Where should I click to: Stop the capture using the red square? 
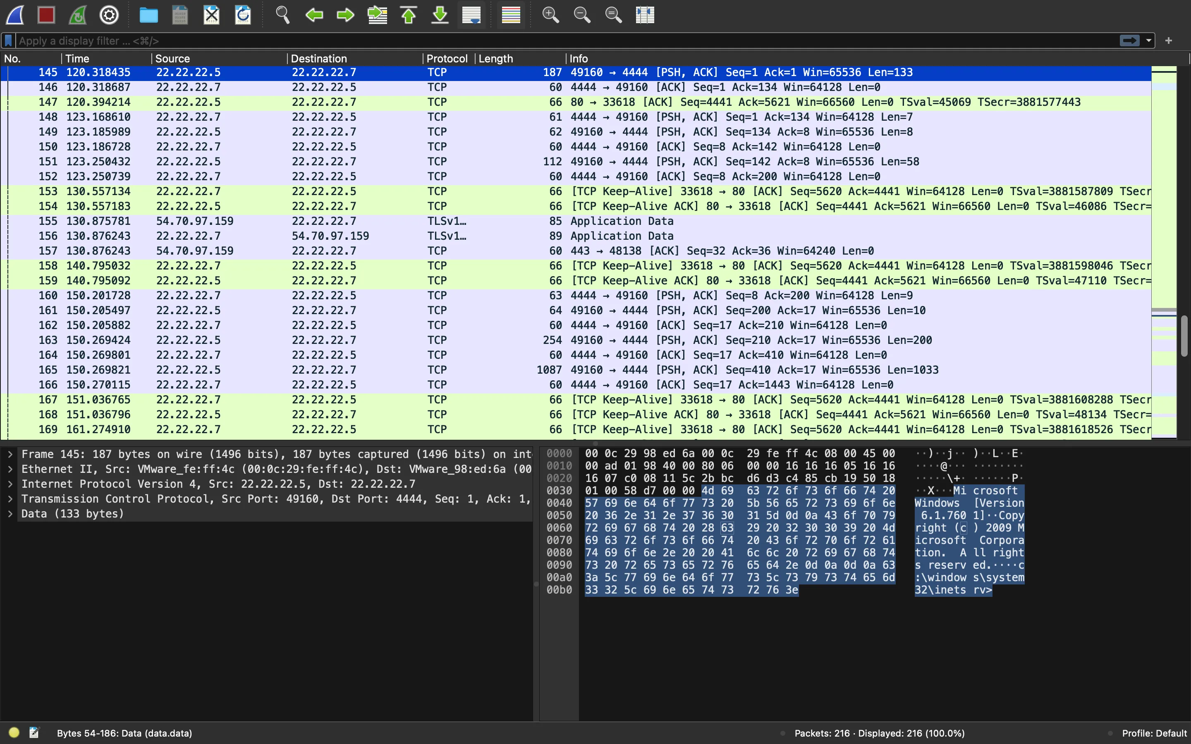(46, 15)
